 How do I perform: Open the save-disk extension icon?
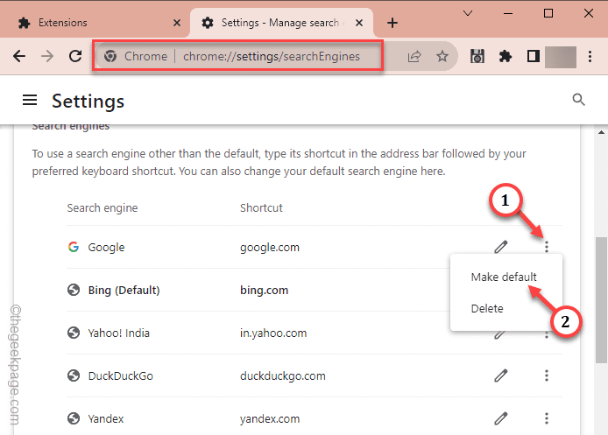(x=477, y=57)
